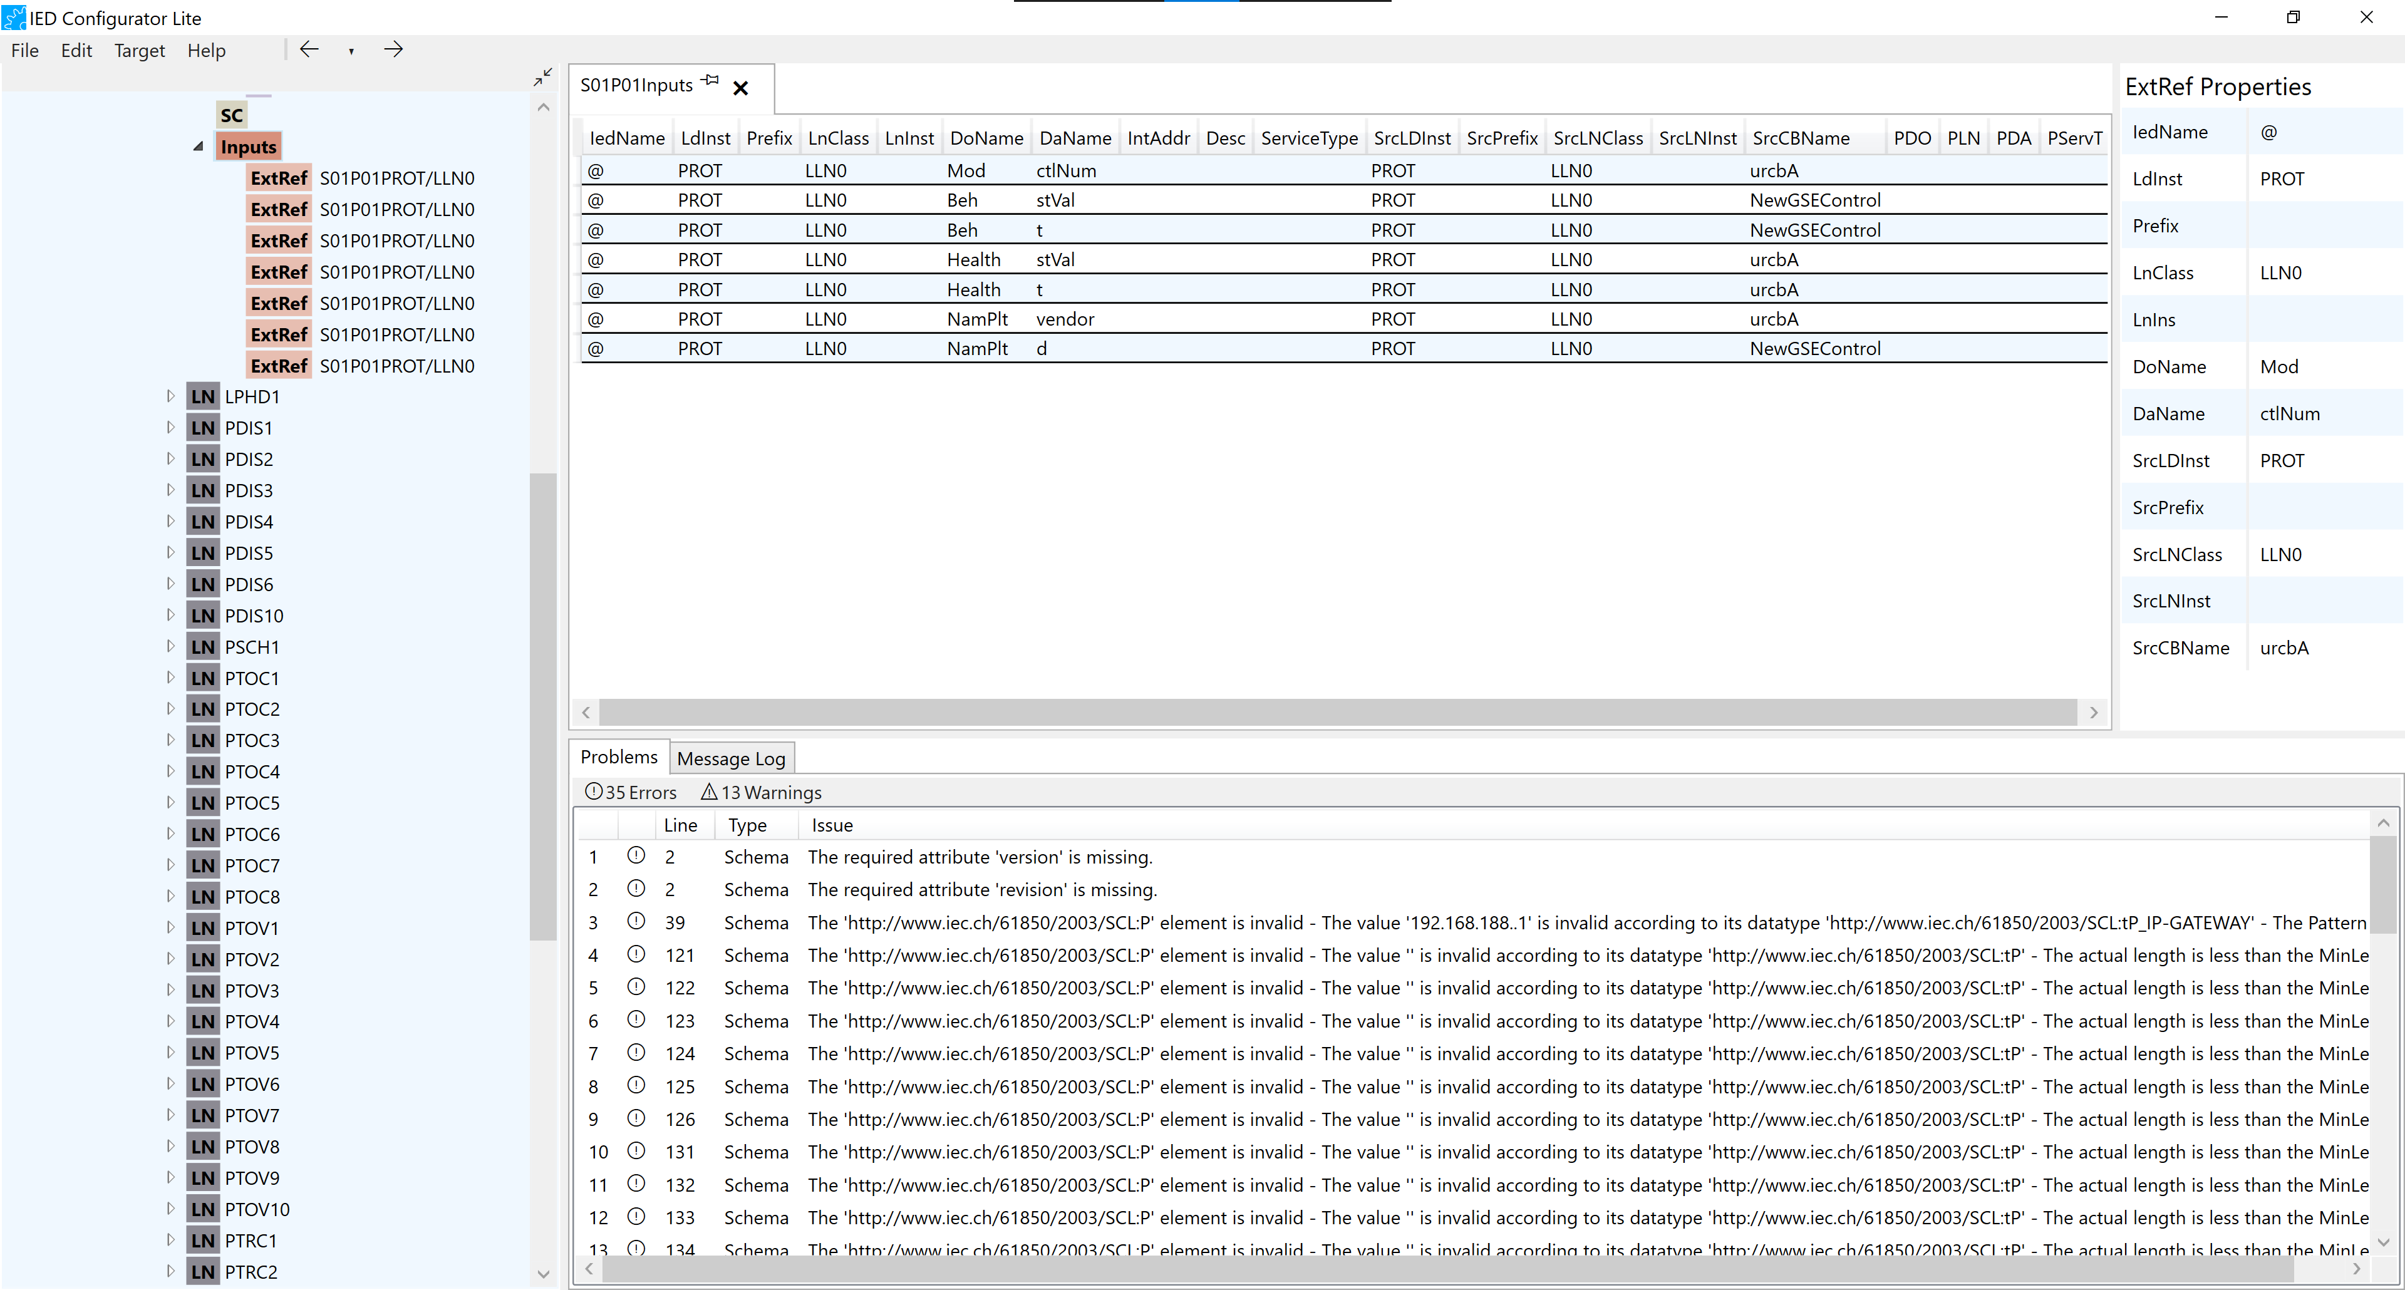
Task: Open the File menu
Action: [24, 50]
